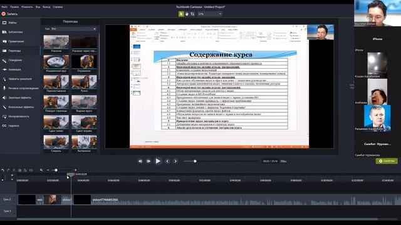Split the clip with the Split icon
Image resolution: width=401 pixels, height=225 pixels.
tap(31, 170)
